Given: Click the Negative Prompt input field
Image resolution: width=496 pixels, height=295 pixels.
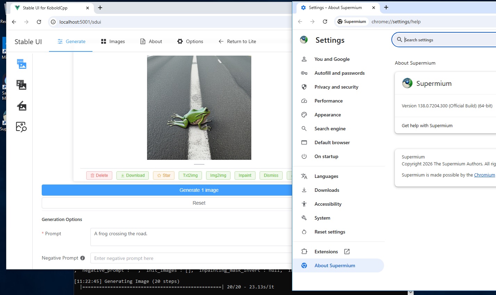Looking at the screenshot, I should [x=191, y=258].
